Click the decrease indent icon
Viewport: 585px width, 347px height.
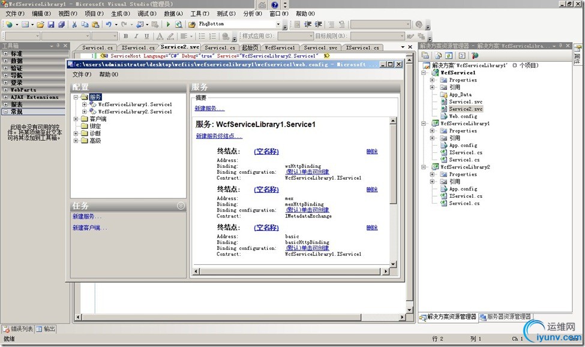(308, 25)
